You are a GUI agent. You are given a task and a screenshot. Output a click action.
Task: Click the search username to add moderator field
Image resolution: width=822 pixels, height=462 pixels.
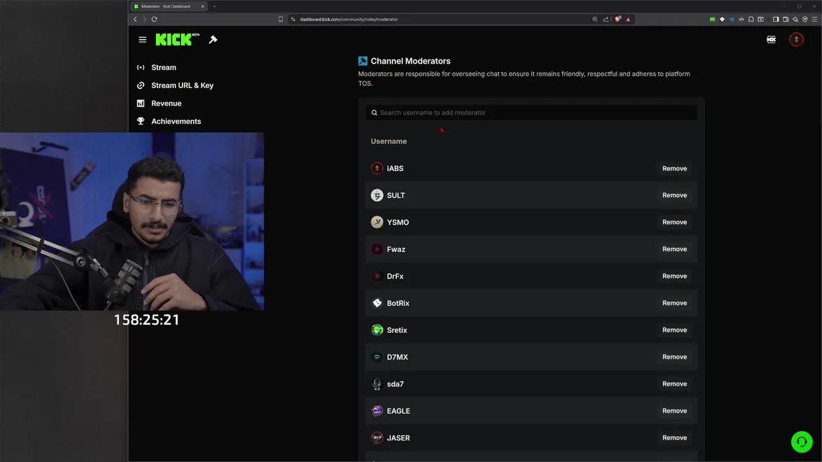pyautogui.click(x=531, y=112)
